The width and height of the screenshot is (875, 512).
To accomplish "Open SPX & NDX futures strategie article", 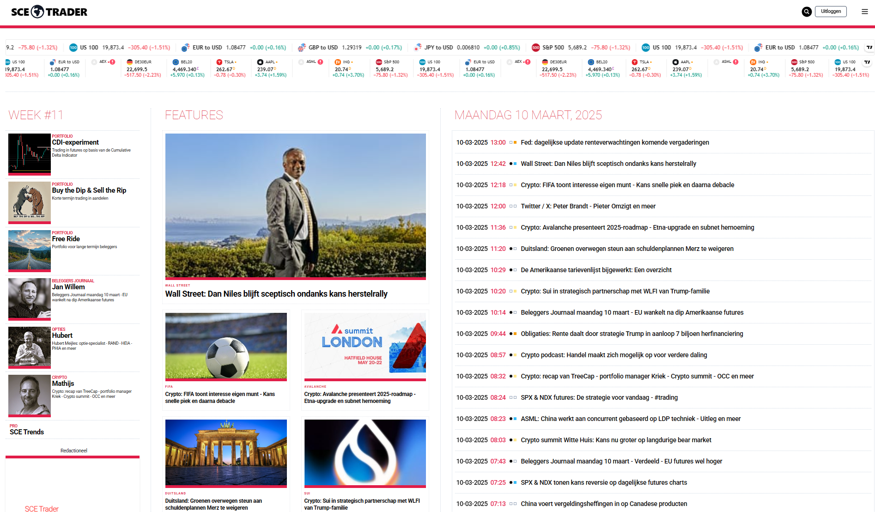I will coord(599,397).
